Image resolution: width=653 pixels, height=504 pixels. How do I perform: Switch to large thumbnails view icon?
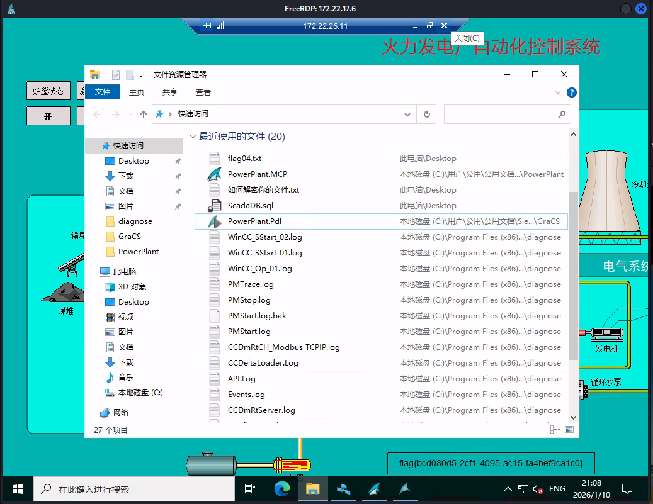point(569,430)
